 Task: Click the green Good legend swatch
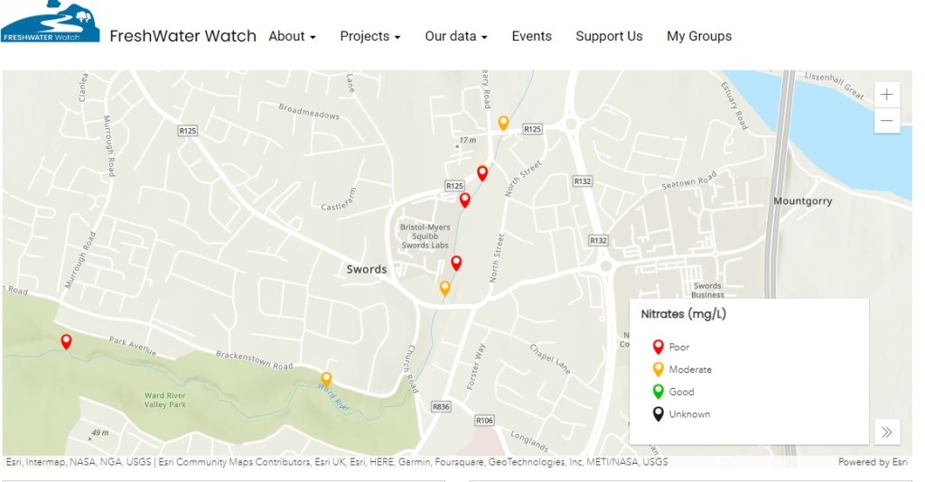pos(659,391)
